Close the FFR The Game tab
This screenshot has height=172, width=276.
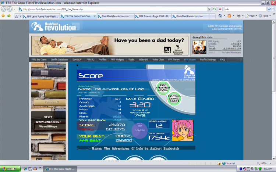(95, 16)
